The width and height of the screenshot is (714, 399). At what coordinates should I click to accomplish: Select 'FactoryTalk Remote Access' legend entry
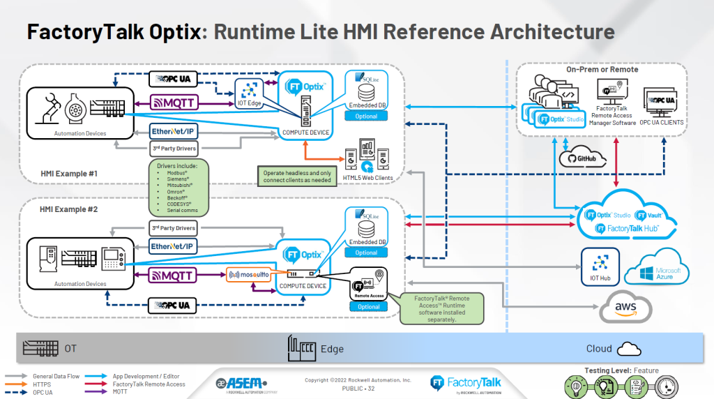pos(149,384)
